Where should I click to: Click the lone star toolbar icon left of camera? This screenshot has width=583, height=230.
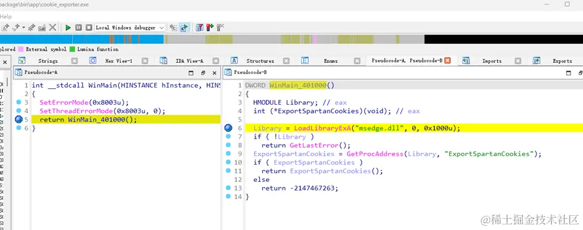[x=31, y=28]
